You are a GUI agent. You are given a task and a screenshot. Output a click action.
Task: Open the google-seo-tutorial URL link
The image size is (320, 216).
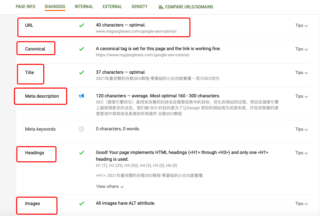pos(136,32)
